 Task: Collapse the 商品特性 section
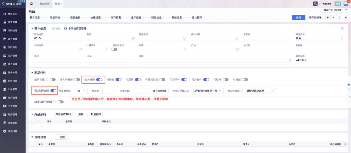click(x=32, y=73)
